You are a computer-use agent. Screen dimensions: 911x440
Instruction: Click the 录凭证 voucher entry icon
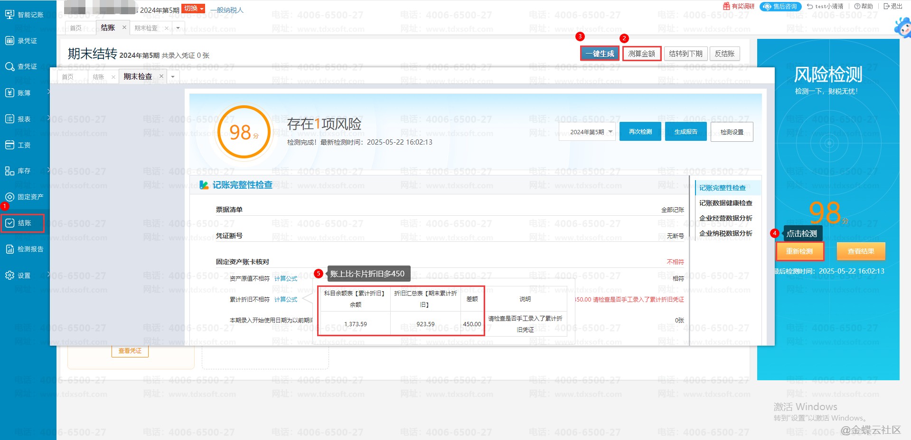(x=9, y=41)
